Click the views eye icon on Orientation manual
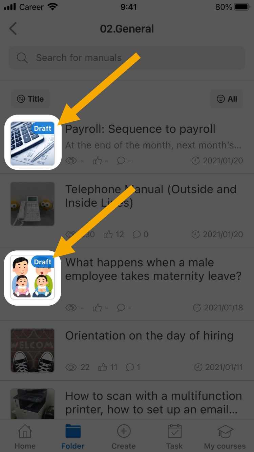The width and height of the screenshot is (254, 452). coord(71,367)
